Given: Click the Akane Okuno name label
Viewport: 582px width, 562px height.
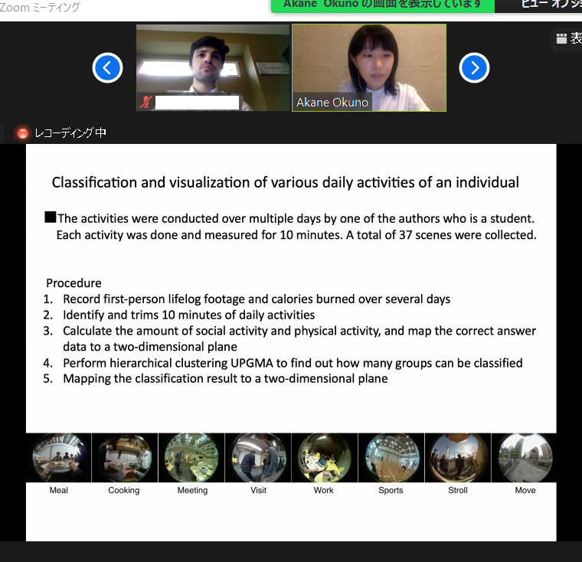Looking at the screenshot, I should point(332,103).
